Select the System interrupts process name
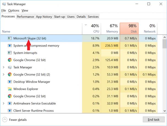Viewport: 167px width, 126px height. pyautogui.click(x=25, y=53)
